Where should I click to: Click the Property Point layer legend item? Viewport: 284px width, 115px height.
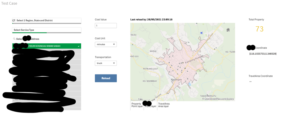click(x=137, y=105)
